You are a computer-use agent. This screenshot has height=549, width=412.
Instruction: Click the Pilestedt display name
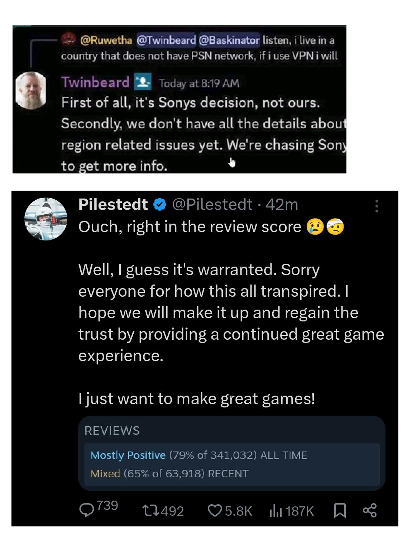click(113, 205)
